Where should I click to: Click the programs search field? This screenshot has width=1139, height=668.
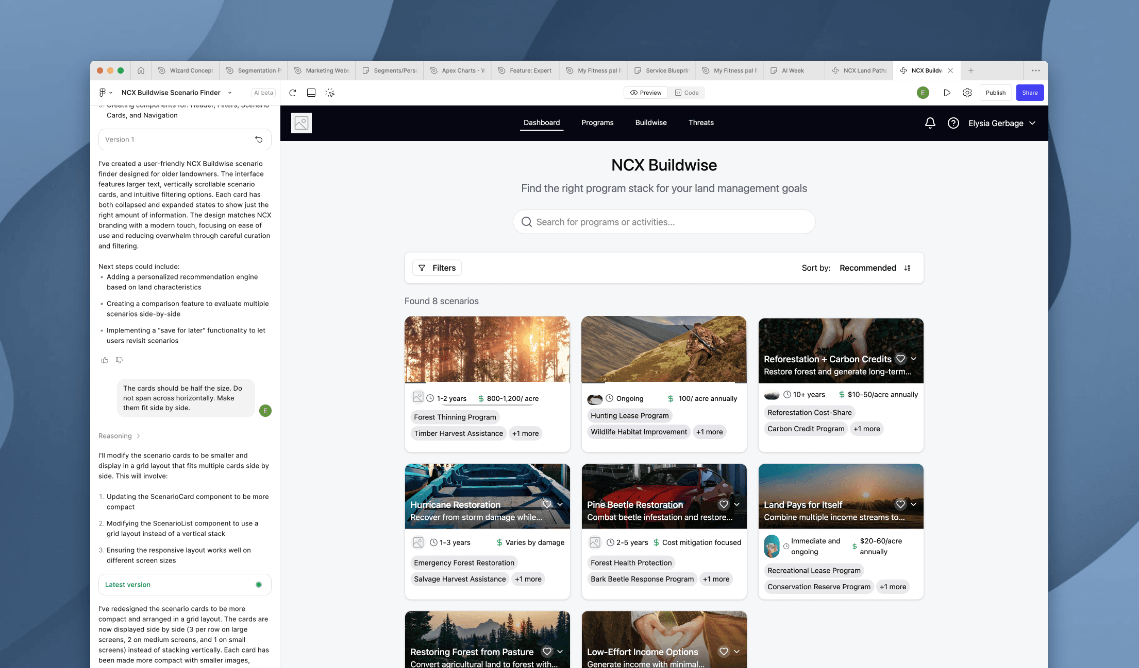coord(664,222)
